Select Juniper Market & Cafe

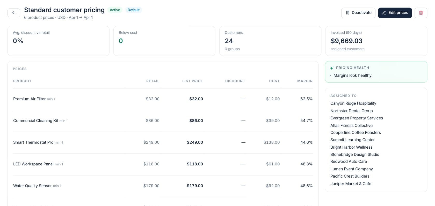pyautogui.click(x=351, y=184)
